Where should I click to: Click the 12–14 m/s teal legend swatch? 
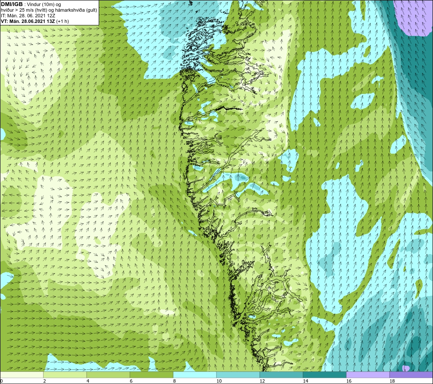(x=281, y=374)
